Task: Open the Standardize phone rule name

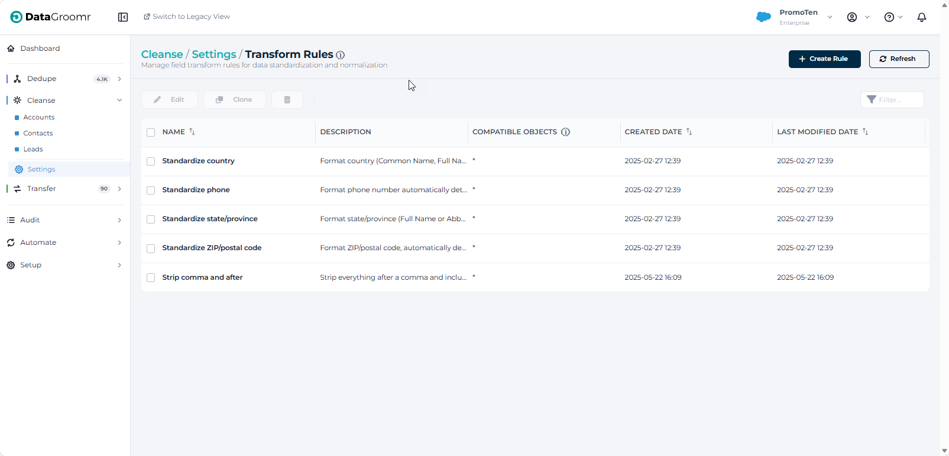Action: point(196,190)
